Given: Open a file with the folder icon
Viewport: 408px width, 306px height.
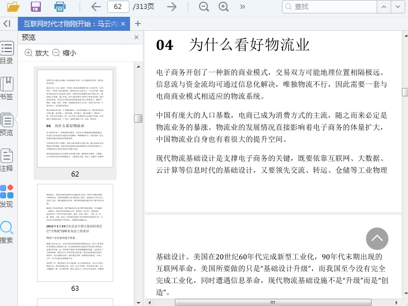Looking at the screenshot, I should coord(13,7).
